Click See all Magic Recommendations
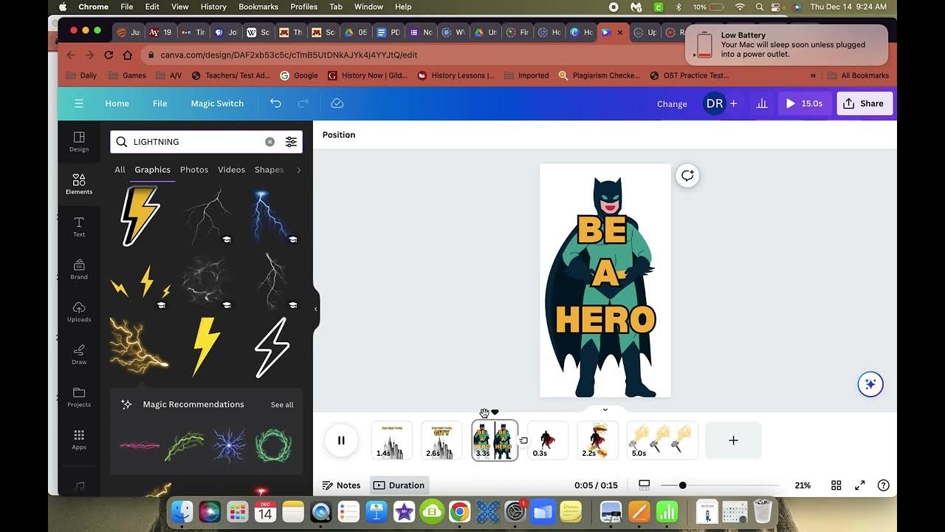Viewport: 945px width, 532px height. (x=282, y=405)
